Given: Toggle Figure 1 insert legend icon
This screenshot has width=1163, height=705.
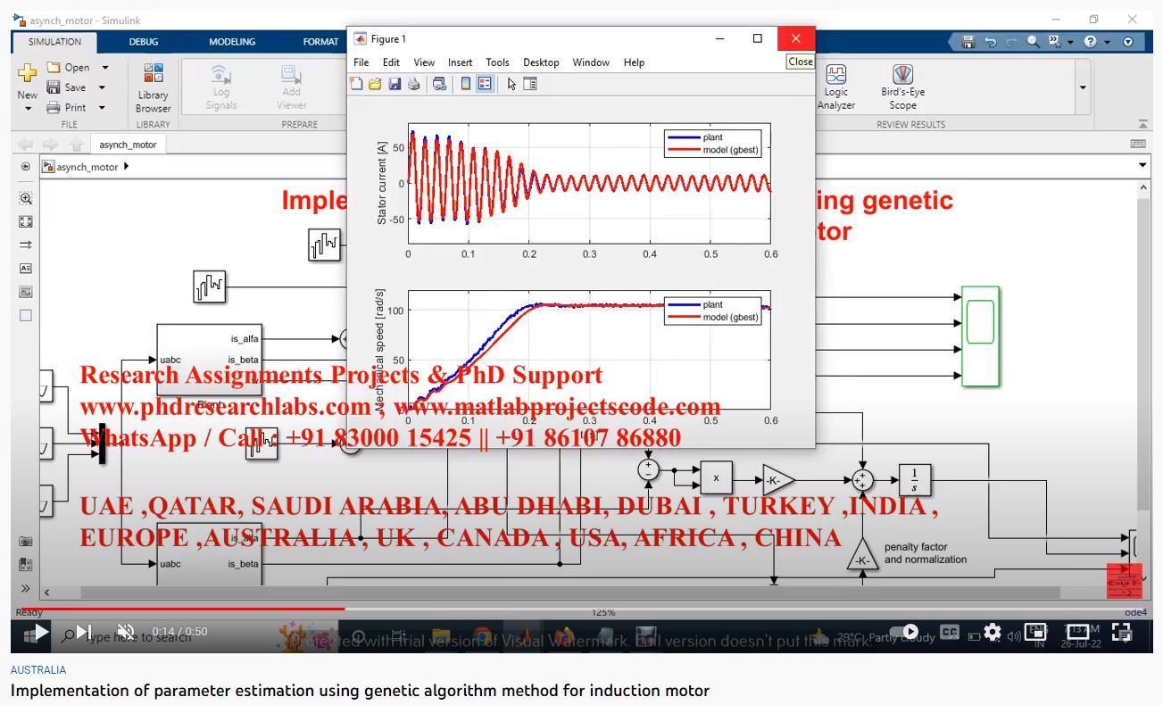Looking at the screenshot, I should (485, 84).
